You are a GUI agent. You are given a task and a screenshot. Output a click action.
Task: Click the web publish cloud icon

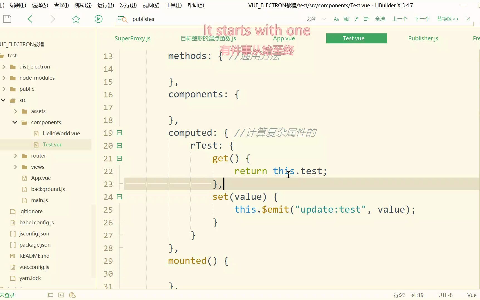tap(72, 295)
